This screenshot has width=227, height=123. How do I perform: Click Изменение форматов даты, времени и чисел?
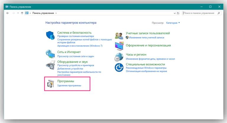click(x=150, y=59)
